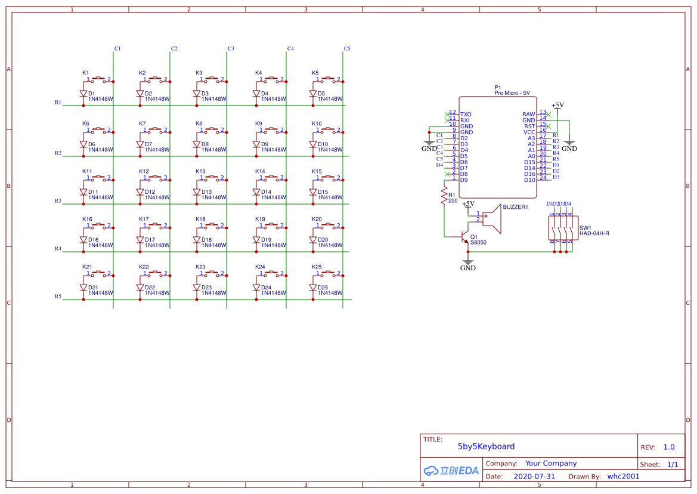Click the date value 2020-07-31
Screen dimensions: 697x494
tap(534, 476)
